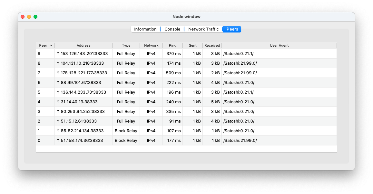
Task: Sort by the Received column header
Action: [212, 46]
